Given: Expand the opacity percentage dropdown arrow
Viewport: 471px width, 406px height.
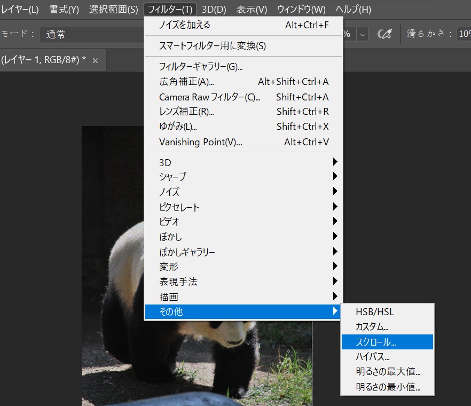Looking at the screenshot, I should coord(363,34).
